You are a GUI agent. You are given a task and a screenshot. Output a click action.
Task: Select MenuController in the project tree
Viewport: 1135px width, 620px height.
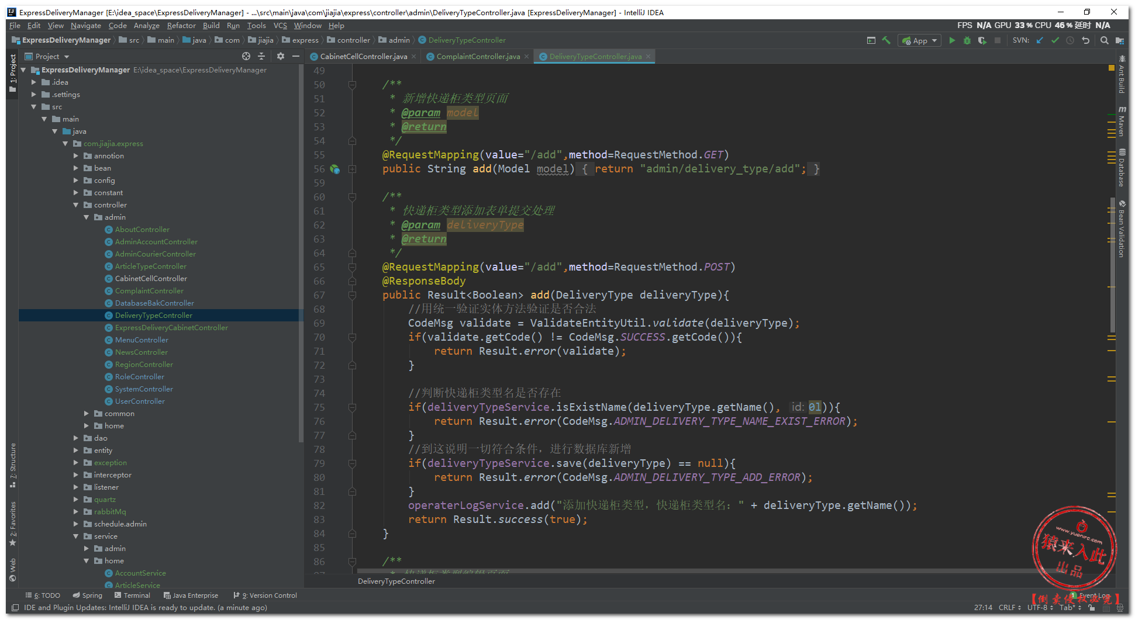tap(142, 340)
